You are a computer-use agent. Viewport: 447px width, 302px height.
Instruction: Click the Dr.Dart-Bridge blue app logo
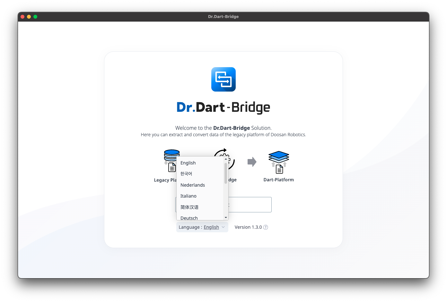tap(223, 79)
